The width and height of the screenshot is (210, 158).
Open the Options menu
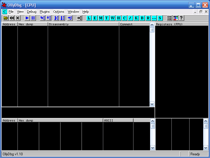[x=59, y=12]
